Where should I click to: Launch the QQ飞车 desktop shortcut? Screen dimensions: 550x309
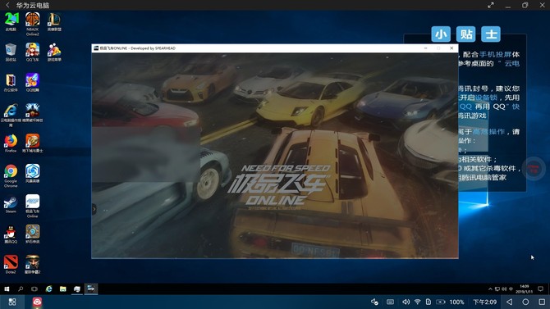pos(32,52)
